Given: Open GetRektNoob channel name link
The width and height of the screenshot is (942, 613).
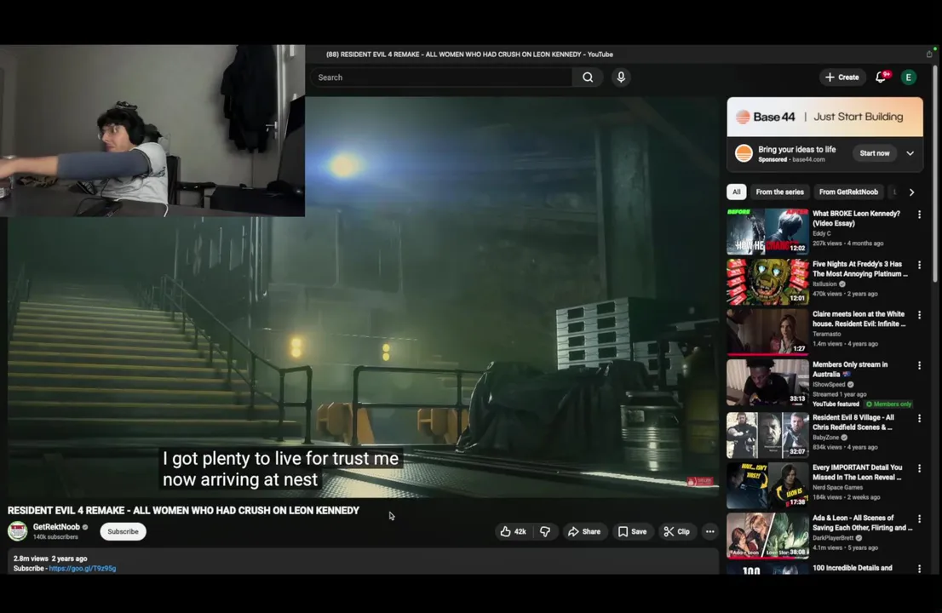Looking at the screenshot, I should pos(56,526).
